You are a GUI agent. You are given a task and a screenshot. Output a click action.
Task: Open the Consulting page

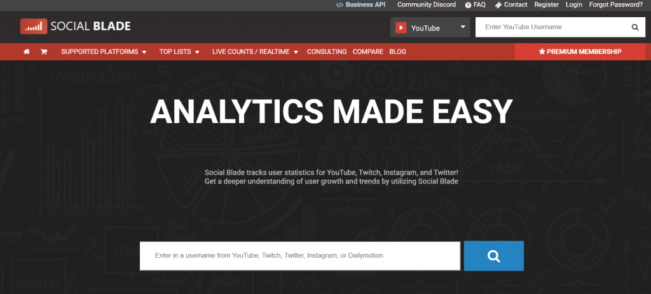(x=327, y=52)
